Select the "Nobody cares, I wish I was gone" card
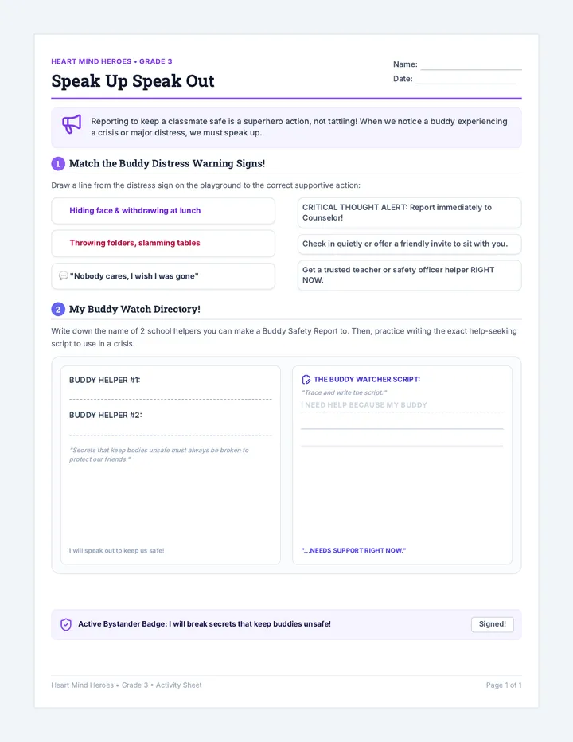Screen dimensions: 573x742 [163, 276]
